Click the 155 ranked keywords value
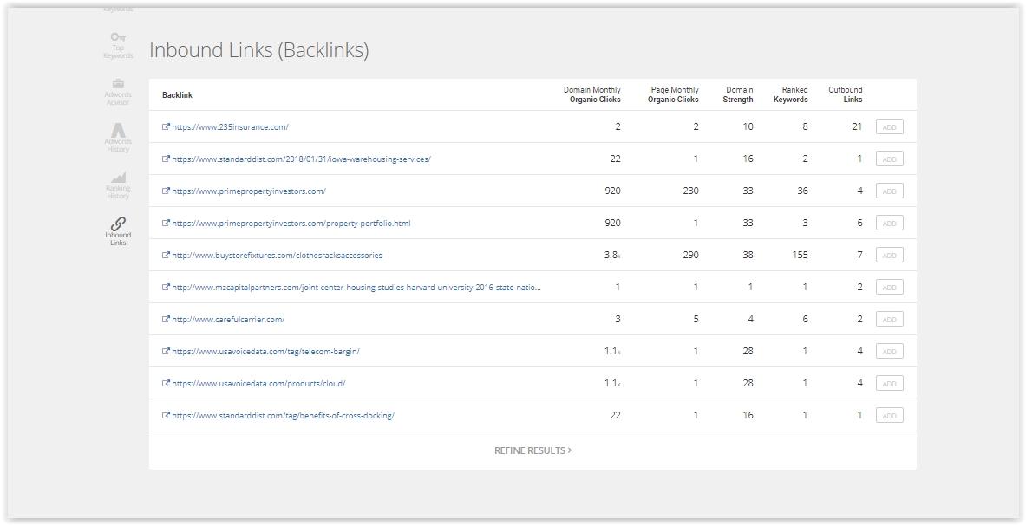The image size is (1026, 525). tap(800, 255)
